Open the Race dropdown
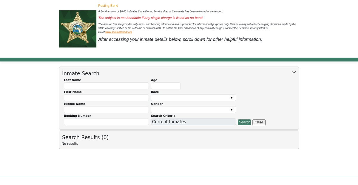 193,98
